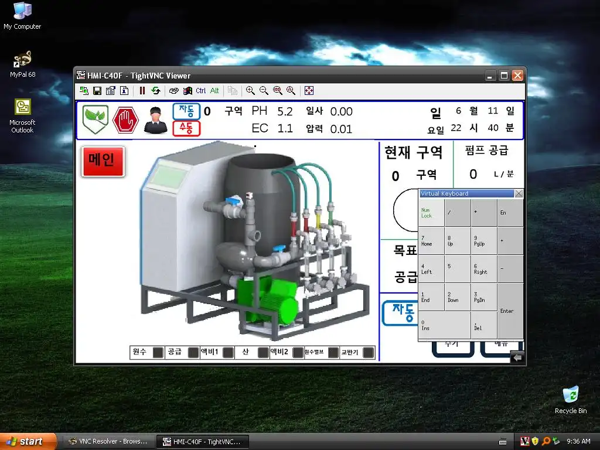Select HMI-C40F TightVNC taskbar item

pyautogui.click(x=203, y=442)
